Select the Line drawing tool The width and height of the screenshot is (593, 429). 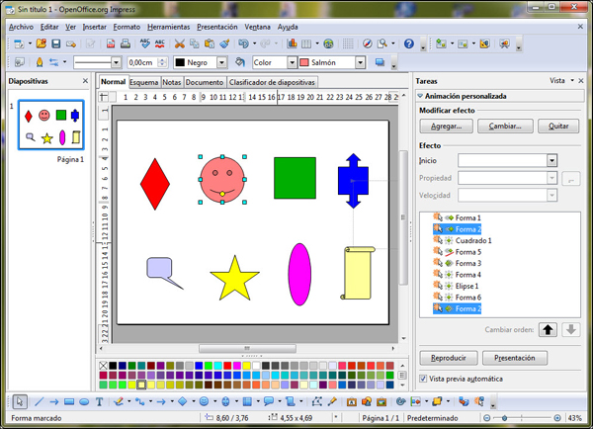click(x=39, y=401)
